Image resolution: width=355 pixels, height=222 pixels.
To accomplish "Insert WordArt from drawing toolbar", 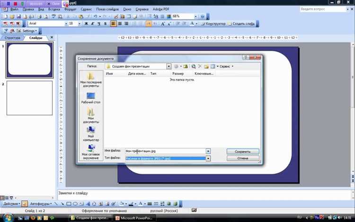I will tap(88, 203).
